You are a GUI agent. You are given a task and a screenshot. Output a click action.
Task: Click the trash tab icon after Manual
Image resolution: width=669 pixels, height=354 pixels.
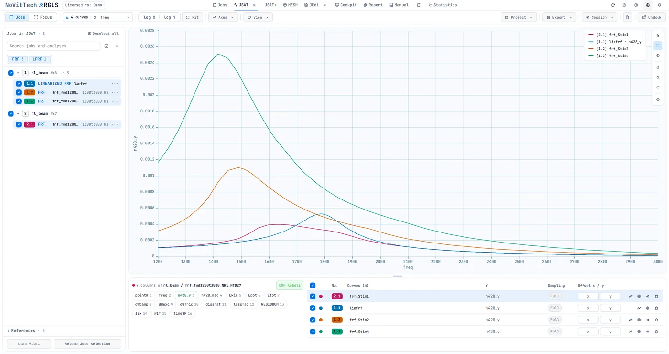tap(419, 5)
